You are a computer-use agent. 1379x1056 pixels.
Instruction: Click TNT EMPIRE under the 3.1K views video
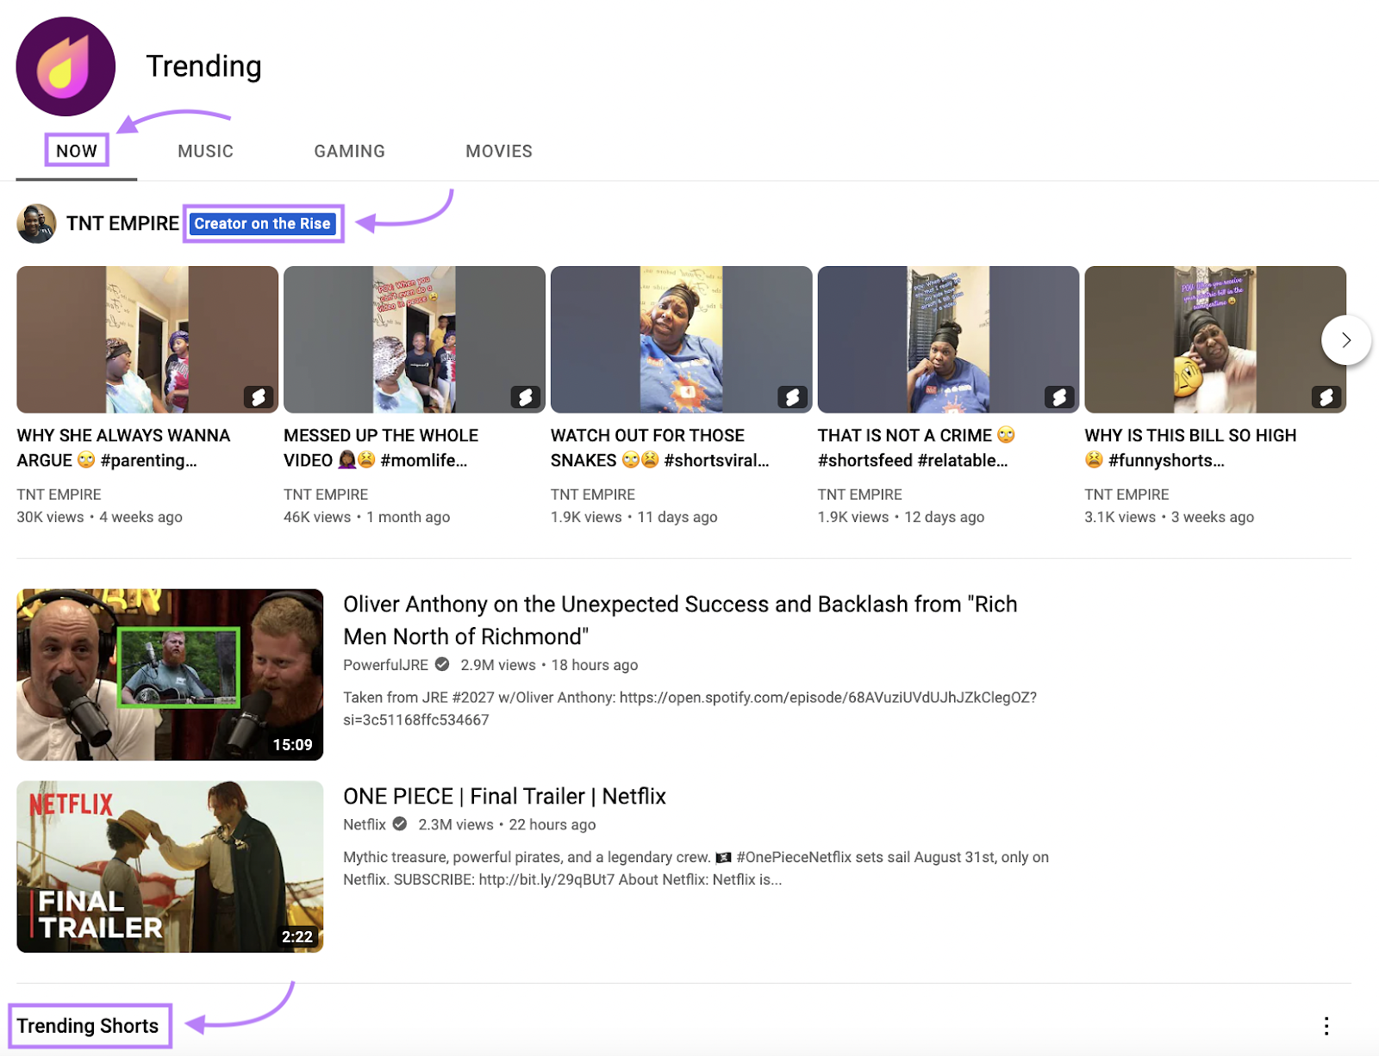(1126, 494)
